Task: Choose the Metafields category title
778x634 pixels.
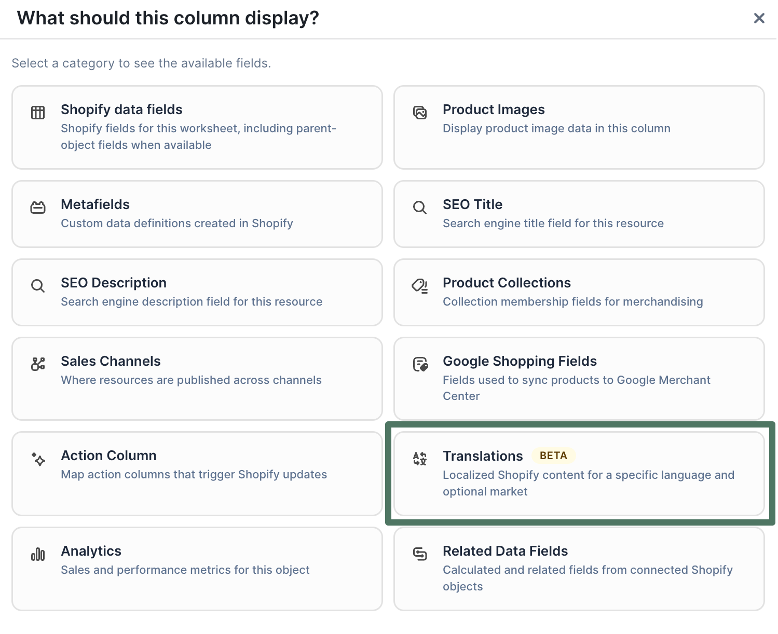Action: 95,204
